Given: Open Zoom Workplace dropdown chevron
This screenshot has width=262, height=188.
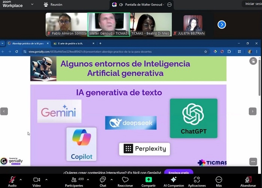Looking at the screenshot, I should coord(32,4).
